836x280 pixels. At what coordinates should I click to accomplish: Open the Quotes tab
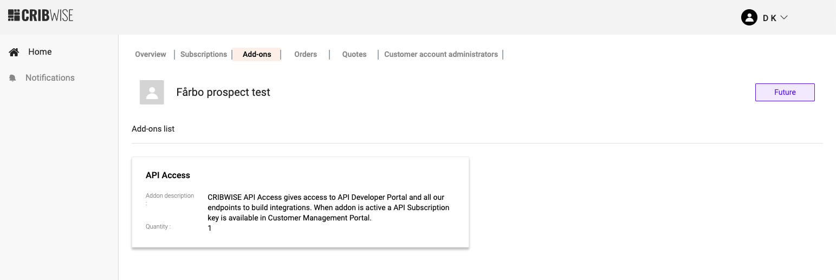(x=354, y=54)
